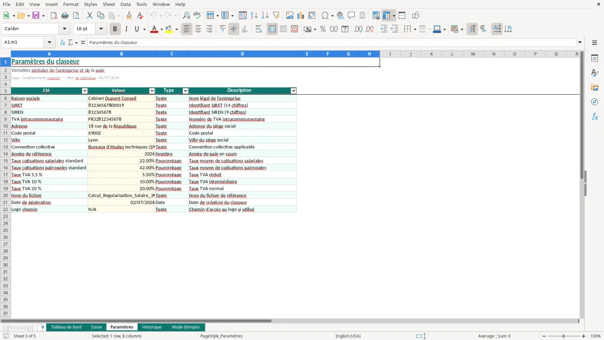Click the Copy icon
Screen dimensions: 604x340
pyautogui.click(x=101, y=16)
